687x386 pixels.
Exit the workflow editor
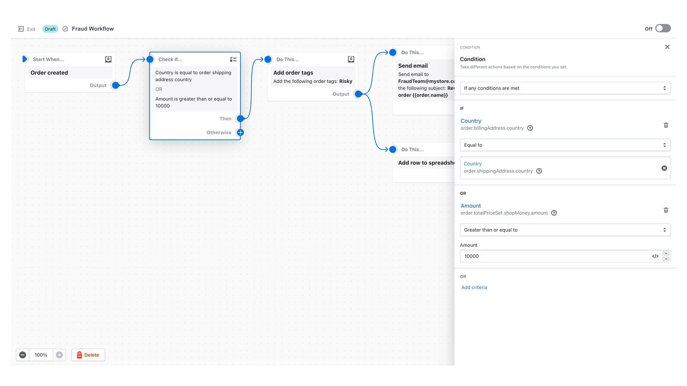pos(26,29)
